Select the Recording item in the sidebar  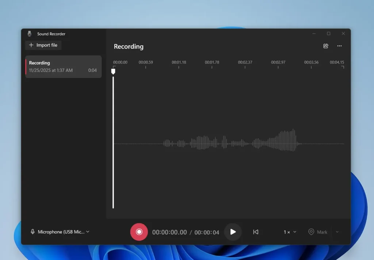click(x=63, y=66)
